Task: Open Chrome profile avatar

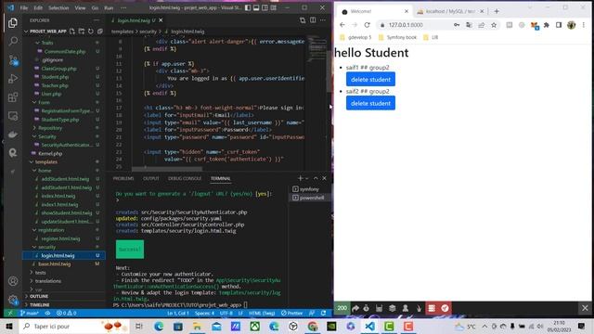Action: 572,25
